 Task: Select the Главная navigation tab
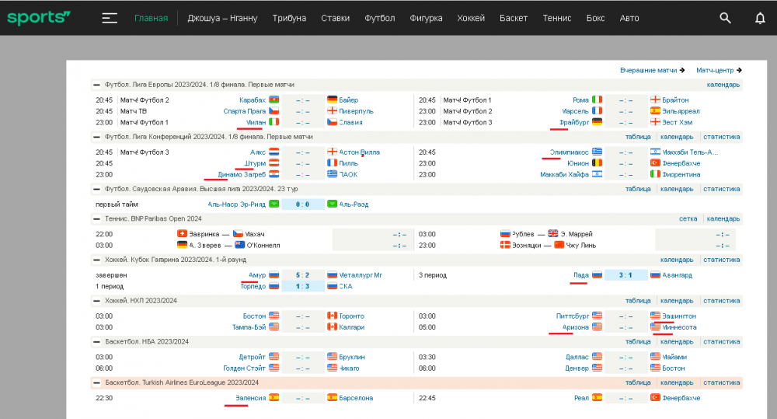[151, 18]
